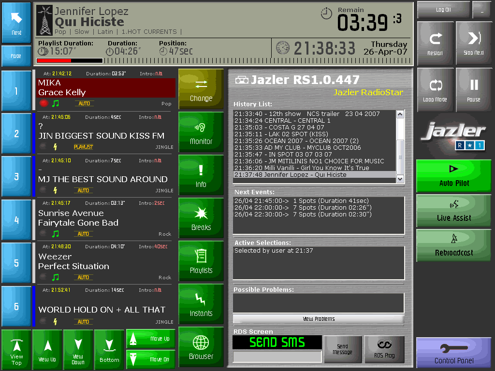The image size is (495, 371).
Task: Open the Breaks panel
Action: pos(201,218)
